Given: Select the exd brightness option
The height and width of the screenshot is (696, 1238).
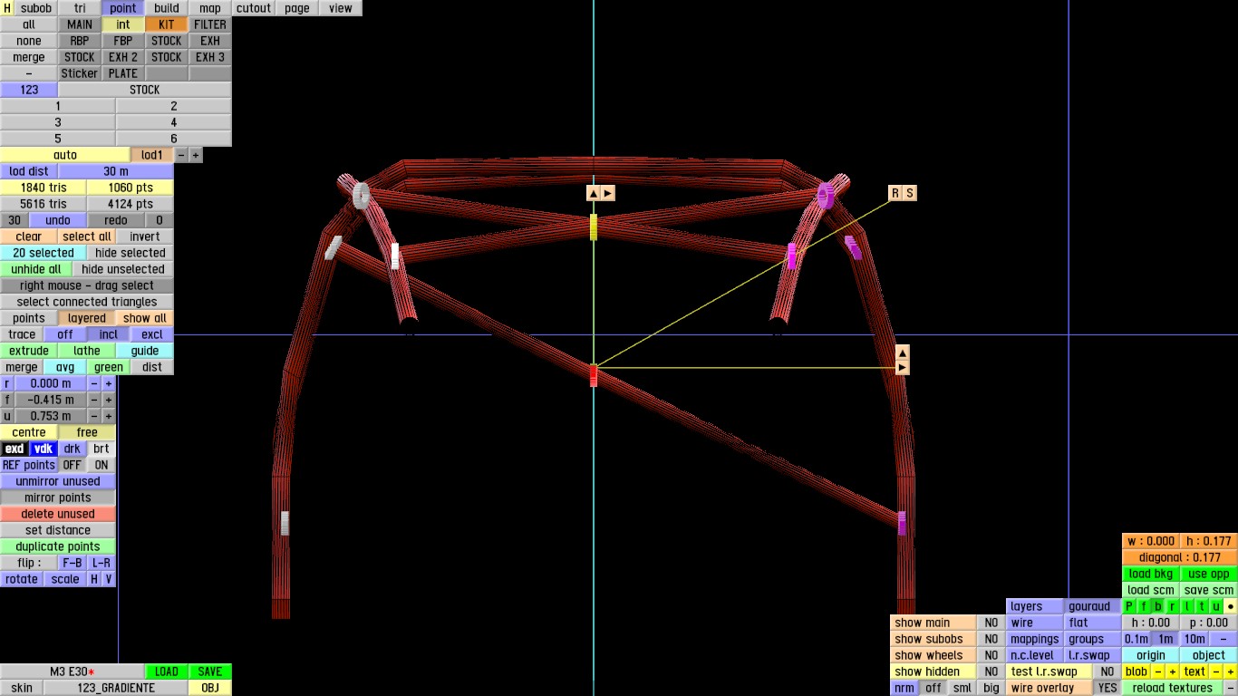Looking at the screenshot, I should pyautogui.click(x=15, y=449).
